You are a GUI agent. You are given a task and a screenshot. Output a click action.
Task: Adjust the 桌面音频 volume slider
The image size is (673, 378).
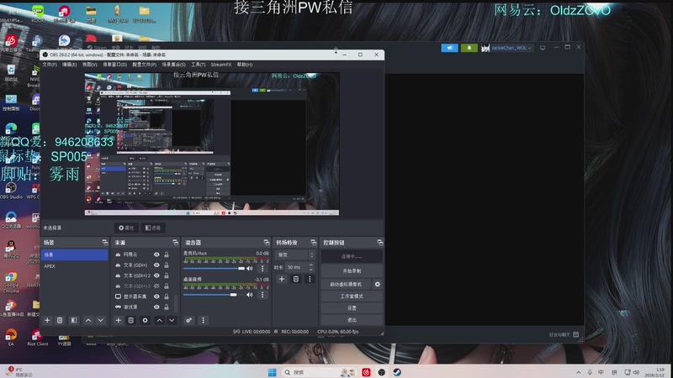[214, 295]
